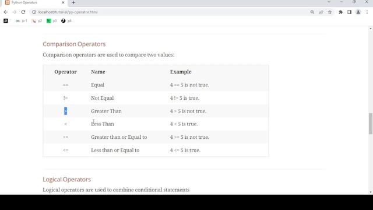This screenshot has height=210, width=373.
Task: Click the <= operator cell
Action: [65, 150]
